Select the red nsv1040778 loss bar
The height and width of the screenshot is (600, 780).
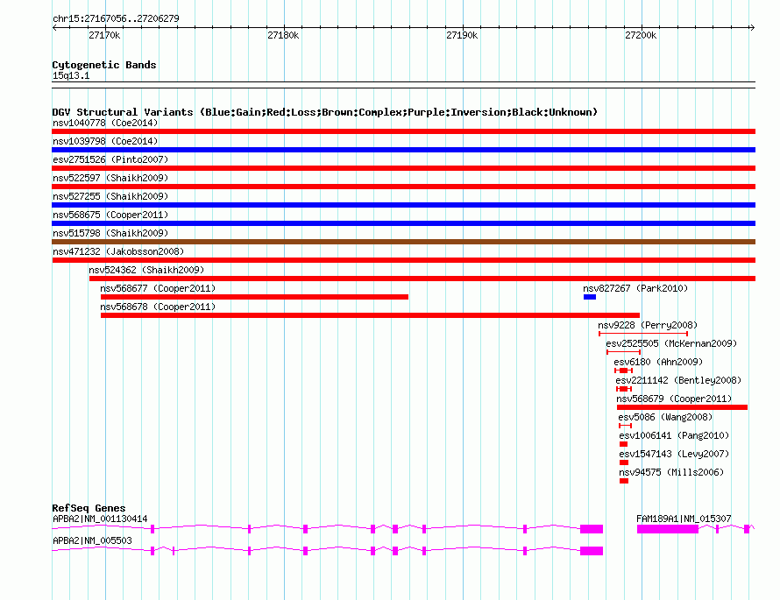point(403,131)
